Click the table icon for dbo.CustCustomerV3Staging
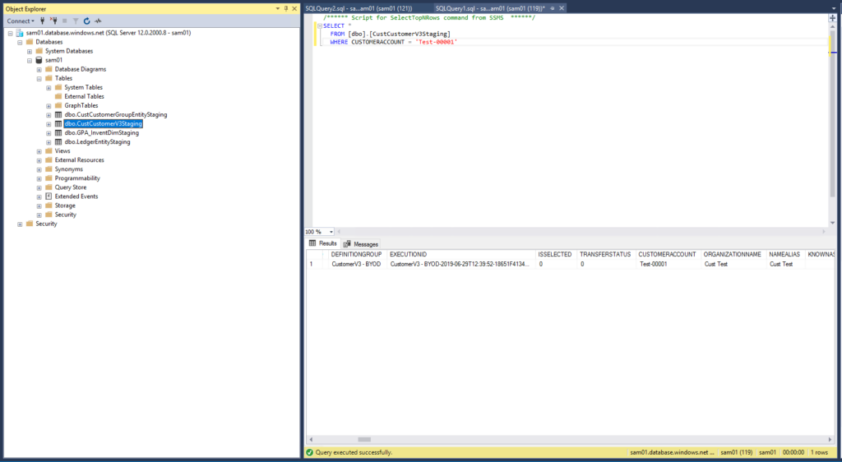842x462 pixels. tap(58, 124)
